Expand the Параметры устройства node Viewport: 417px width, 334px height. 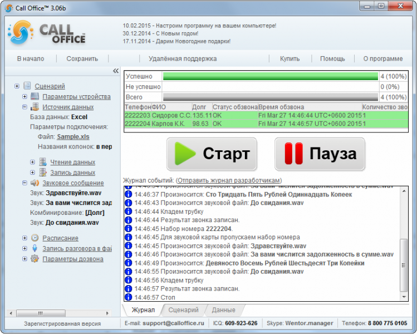[24, 96]
